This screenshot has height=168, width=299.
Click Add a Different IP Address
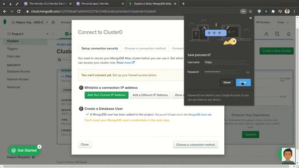click(150, 95)
